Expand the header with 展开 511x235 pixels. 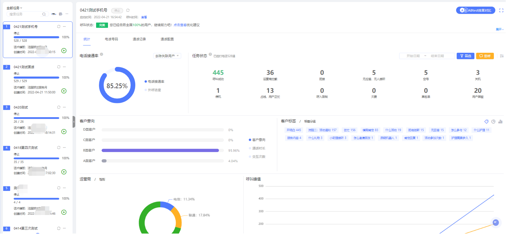pyautogui.click(x=499, y=29)
